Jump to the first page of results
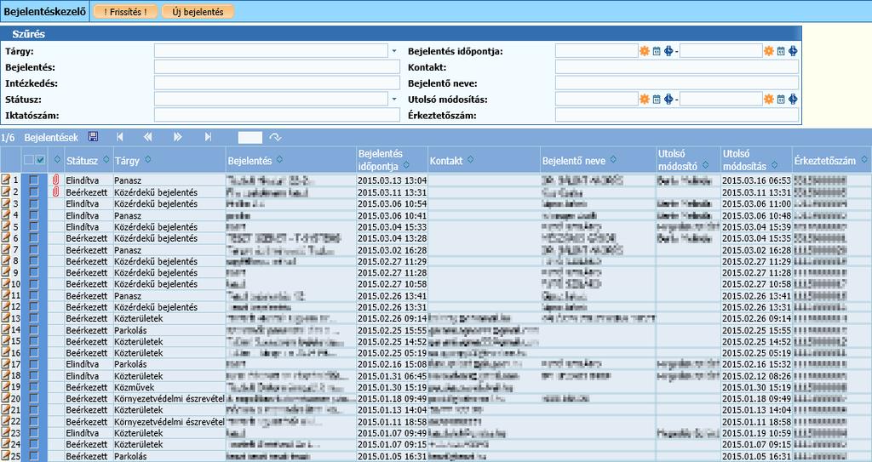Viewport: 872px width, 462px height. click(119, 137)
